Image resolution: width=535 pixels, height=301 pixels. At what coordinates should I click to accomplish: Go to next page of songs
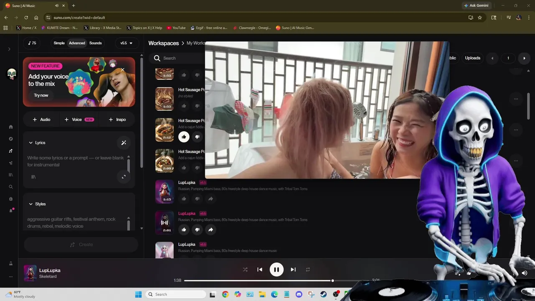[524, 58]
